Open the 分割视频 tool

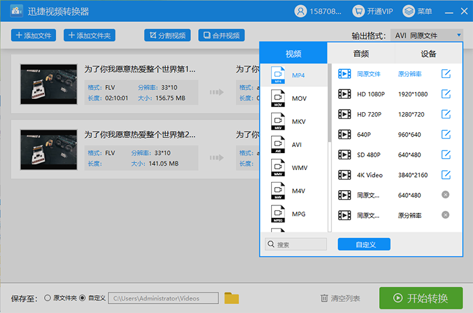click(167, 35)
